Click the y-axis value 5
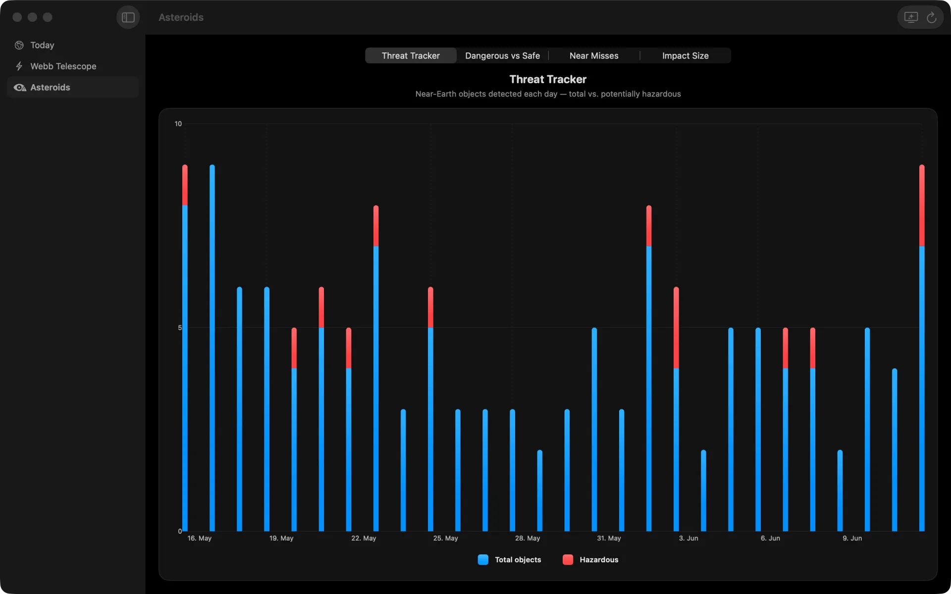This screenshot has height=594, width=951. pos(180,328)
